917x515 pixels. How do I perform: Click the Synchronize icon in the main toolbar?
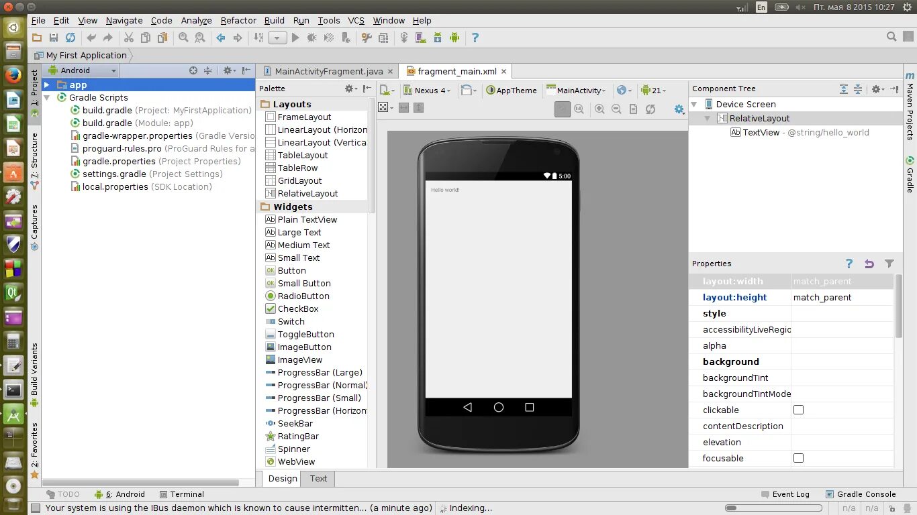point(70,38)
